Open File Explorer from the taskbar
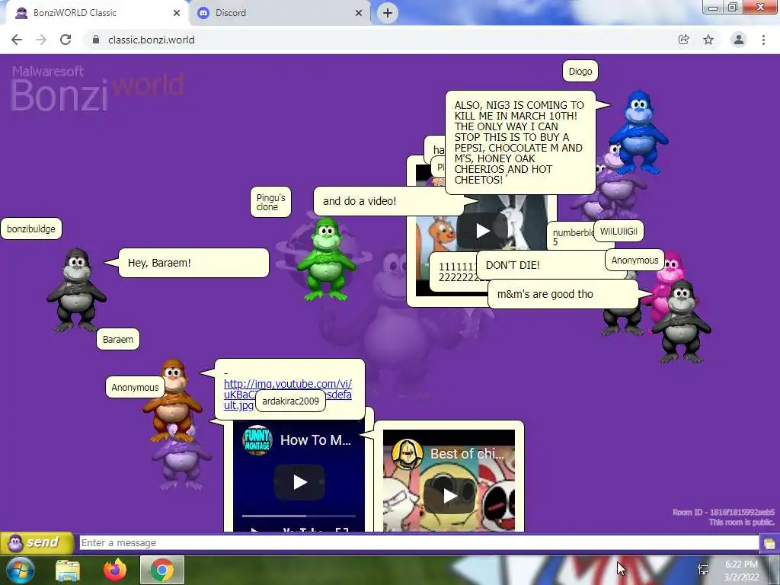Viewport: 780px width, 585px height. coord(68,570)
